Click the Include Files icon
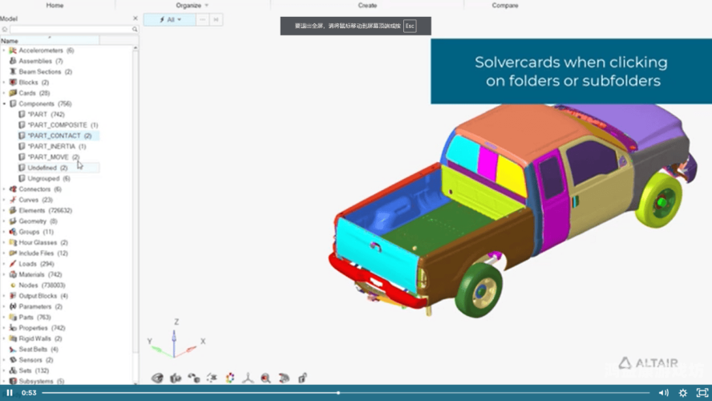712x401 pixels. click(13, 253)
